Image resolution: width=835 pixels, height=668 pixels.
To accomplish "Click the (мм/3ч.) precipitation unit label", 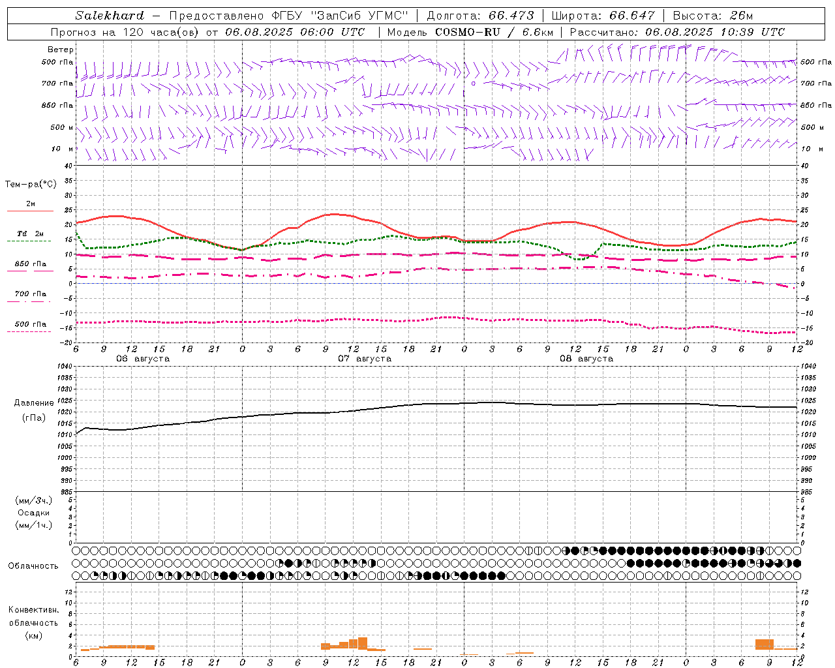I will (x=33, y=500).
